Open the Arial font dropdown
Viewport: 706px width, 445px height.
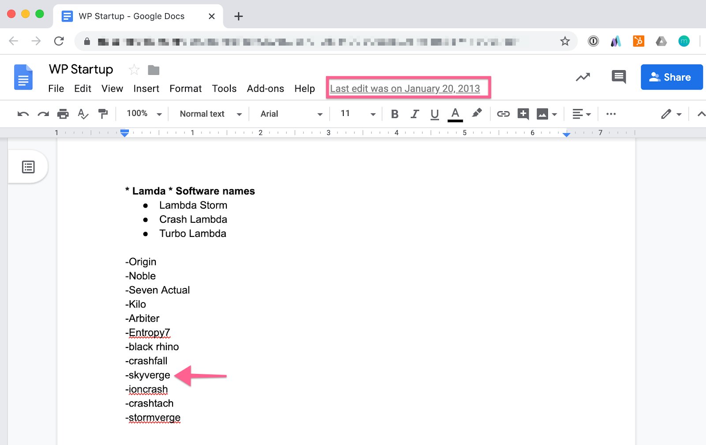pyautogui.click(x=291, y=114)
